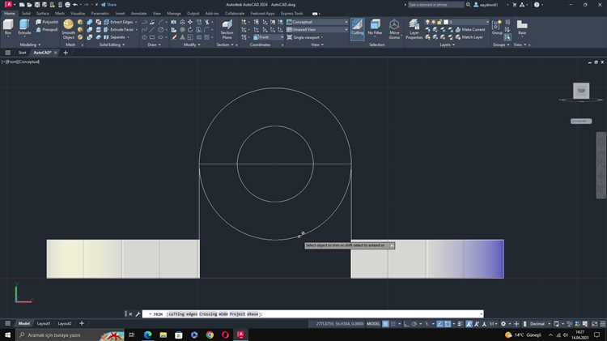Toggle MODEL space button in status bar

373,324
